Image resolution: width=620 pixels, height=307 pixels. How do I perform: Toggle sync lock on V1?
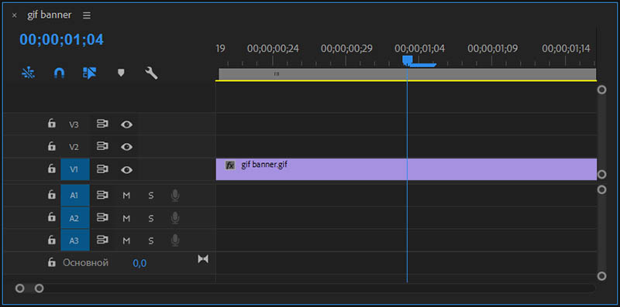pyautogui.click(x=102, y=169)
